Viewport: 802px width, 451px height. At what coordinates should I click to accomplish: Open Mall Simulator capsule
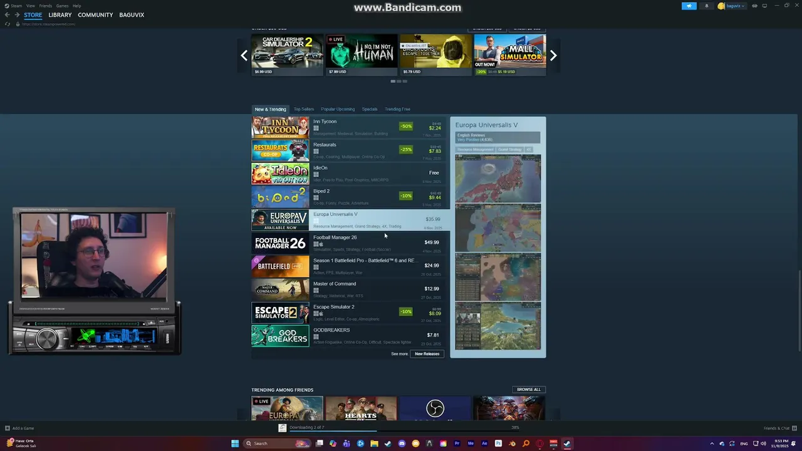(x=509, y=54)
